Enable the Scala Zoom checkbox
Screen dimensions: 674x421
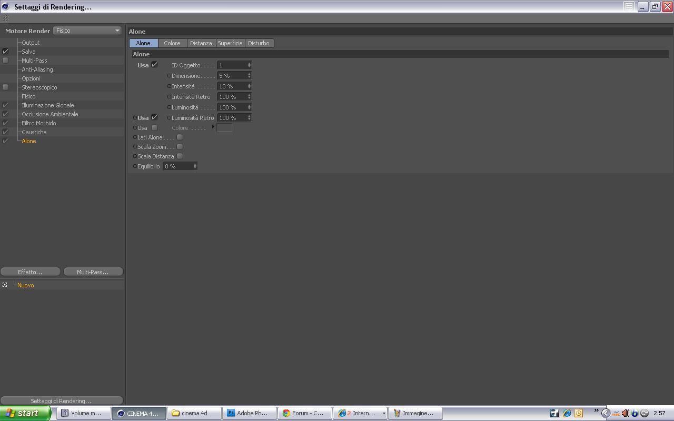coord(180,147)
